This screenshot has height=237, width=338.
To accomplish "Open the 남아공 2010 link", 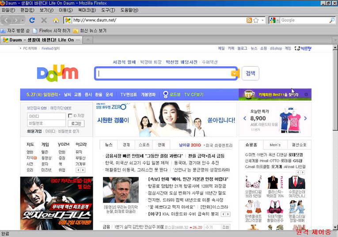I will click(190, 145).
